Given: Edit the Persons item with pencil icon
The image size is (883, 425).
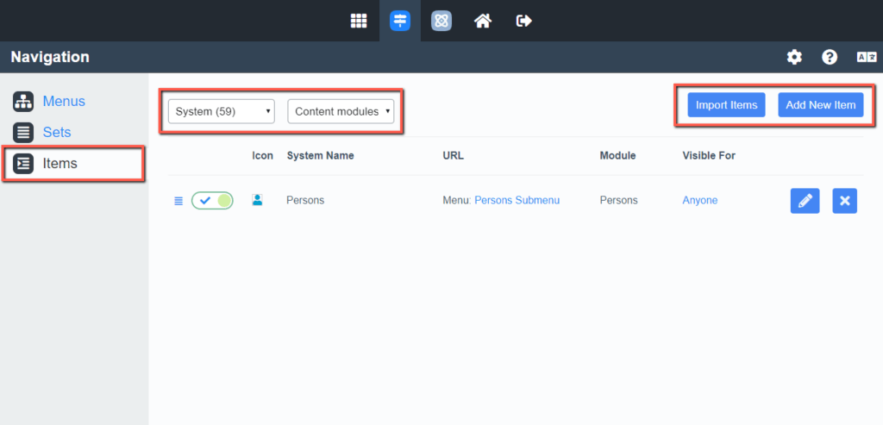Looking at the screenshot, I should pyautogui.click(x=805, y=201).
